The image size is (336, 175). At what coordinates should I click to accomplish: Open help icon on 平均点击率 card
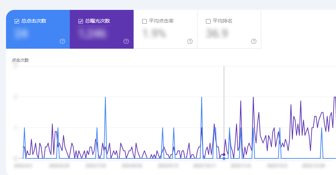point(190,41)
